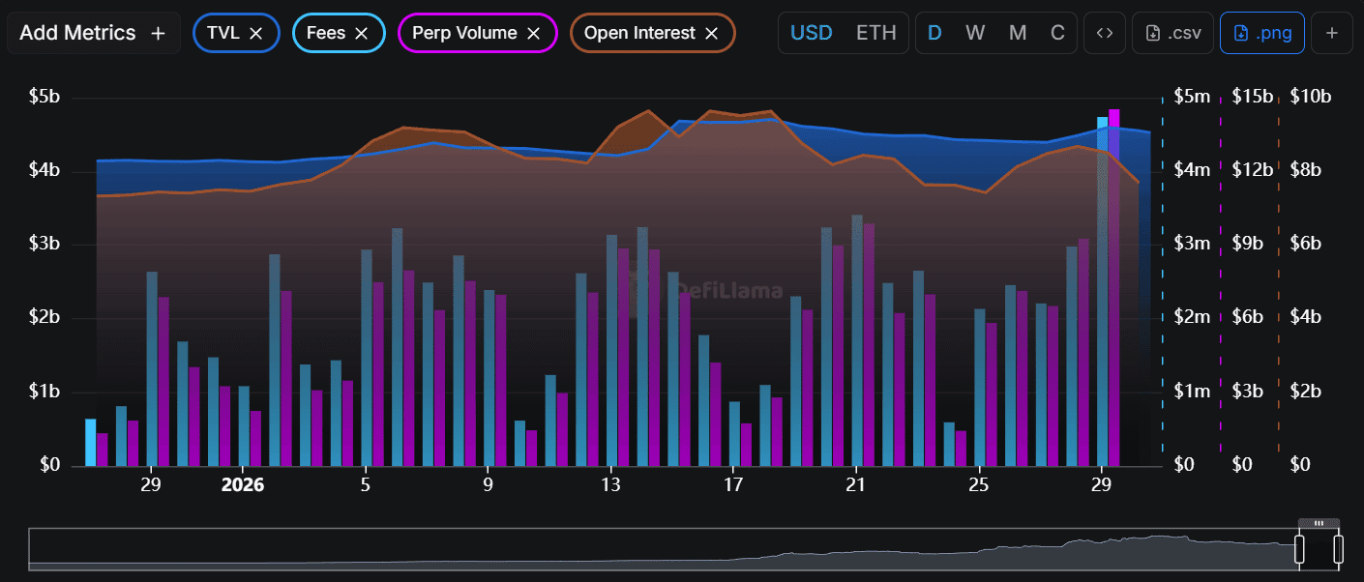1364x582 pixels.
Task: Click the right range slider handle
Action: point(1339,549)
